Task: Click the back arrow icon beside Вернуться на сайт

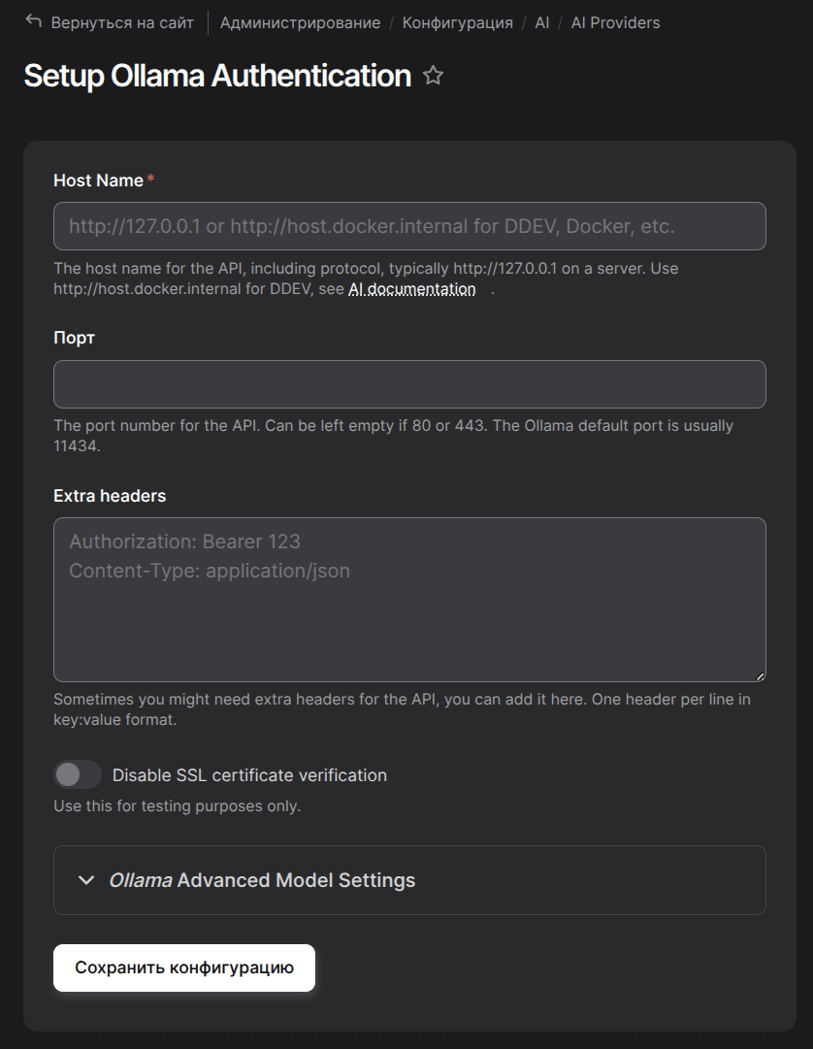Action: pyautogui.click(x=34, y=21)
